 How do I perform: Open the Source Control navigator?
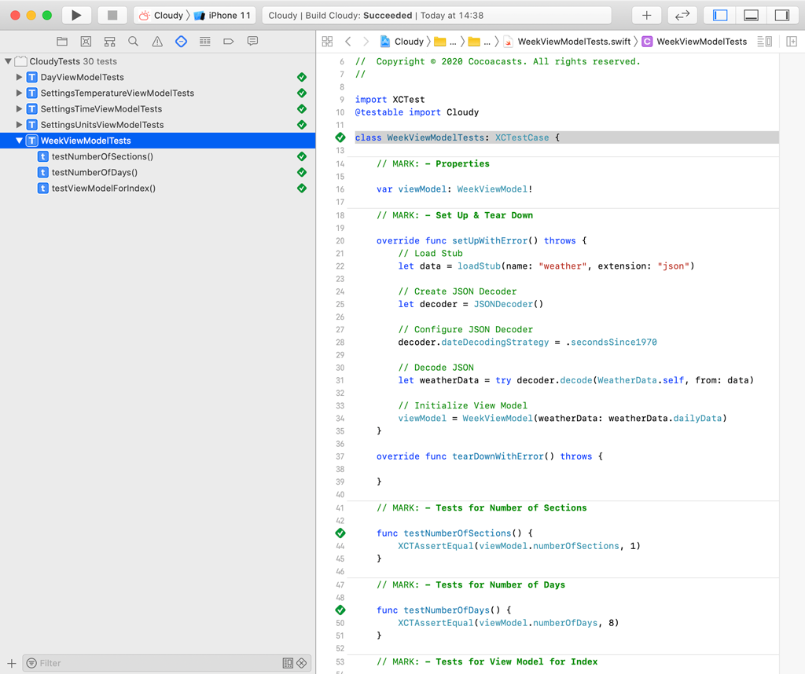pos(85,41)
